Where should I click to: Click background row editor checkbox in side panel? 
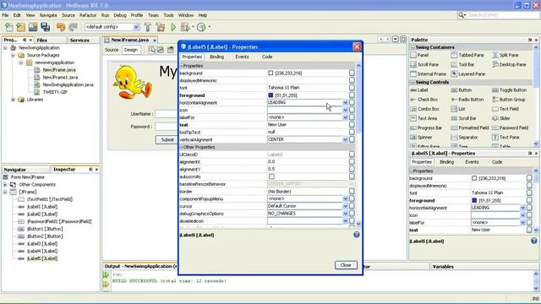[529, 178]
